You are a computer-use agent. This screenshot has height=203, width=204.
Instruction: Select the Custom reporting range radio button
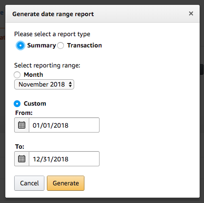pyautogui.click(x=17, y=104)
